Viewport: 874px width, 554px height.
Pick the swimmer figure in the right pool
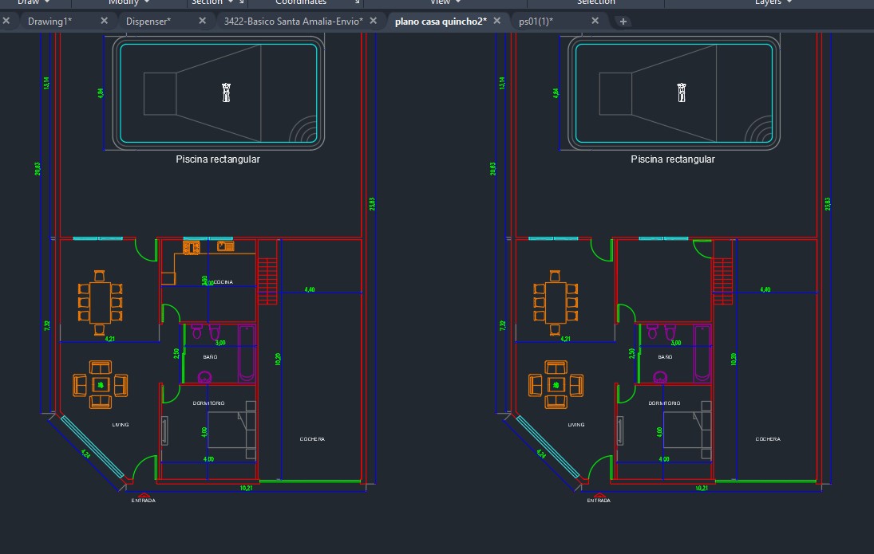point(681,93)
